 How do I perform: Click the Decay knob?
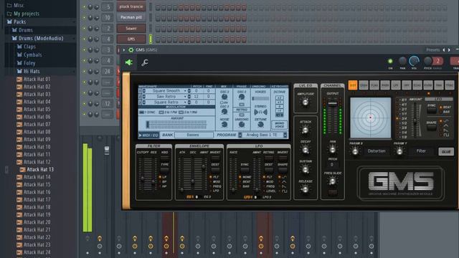(306, 150)
